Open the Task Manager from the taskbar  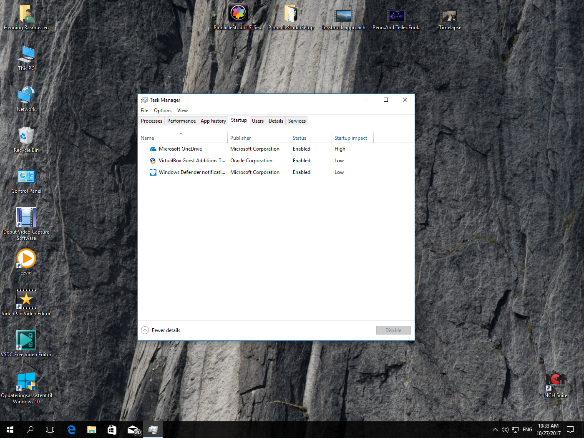[x=153, y=429]
